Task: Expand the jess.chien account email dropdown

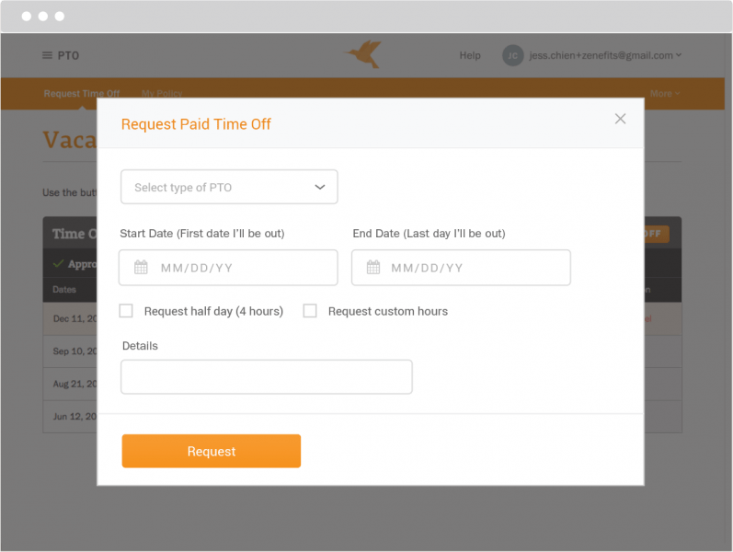Action: click(605, 56)
